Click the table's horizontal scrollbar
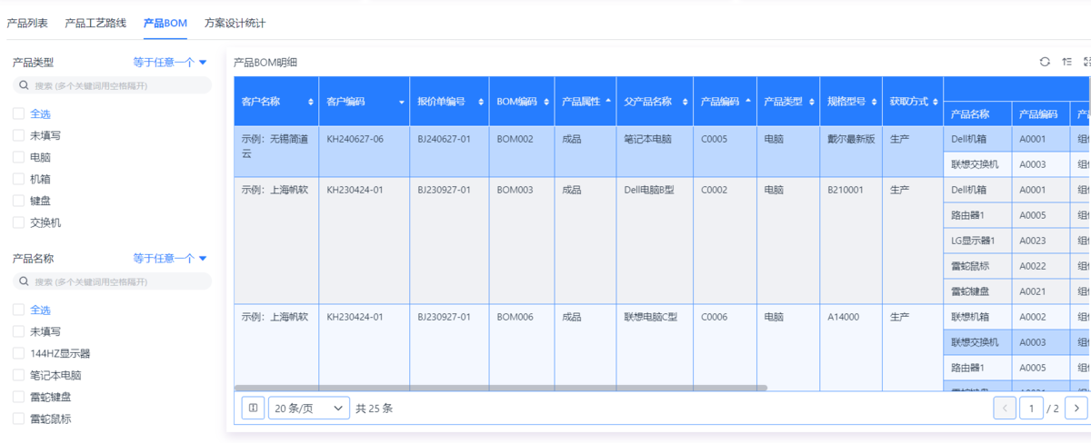The height and width of the screenshot is (443, 1091). [500, 388]
